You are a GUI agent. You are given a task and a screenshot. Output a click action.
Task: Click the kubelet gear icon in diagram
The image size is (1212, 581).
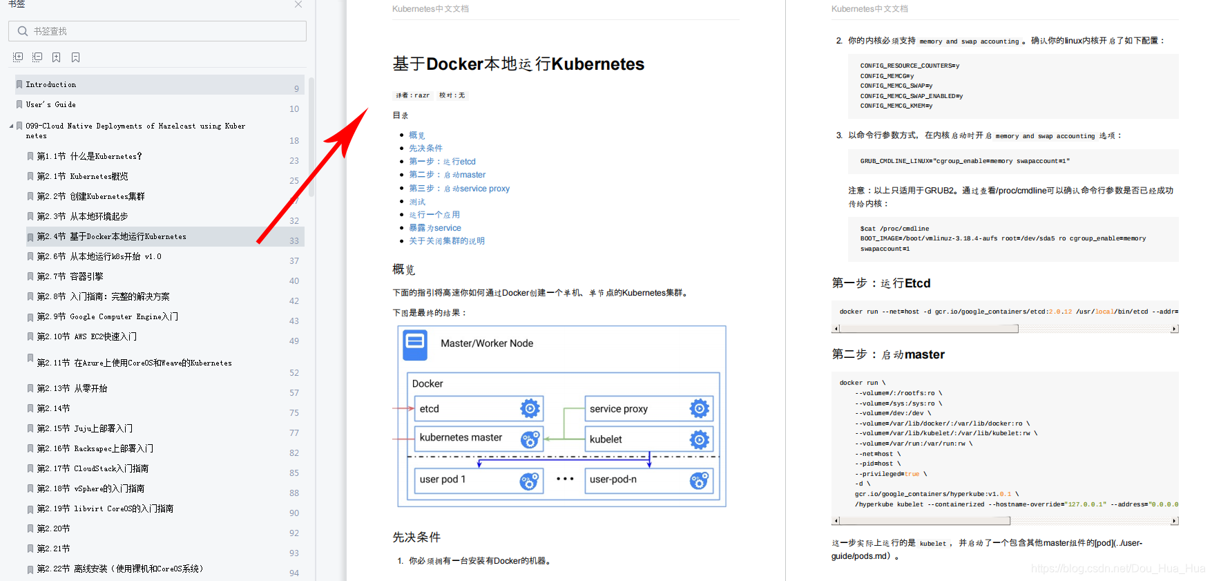700,439
